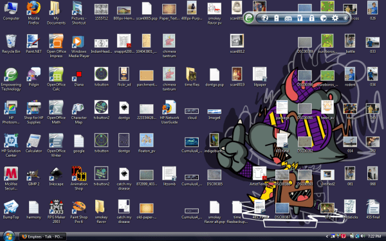The height and width of the screenshot is (241, 386).
Task: Select the rodent photo thumbnail
Action: pyautogui.click(x=350, y=77)
